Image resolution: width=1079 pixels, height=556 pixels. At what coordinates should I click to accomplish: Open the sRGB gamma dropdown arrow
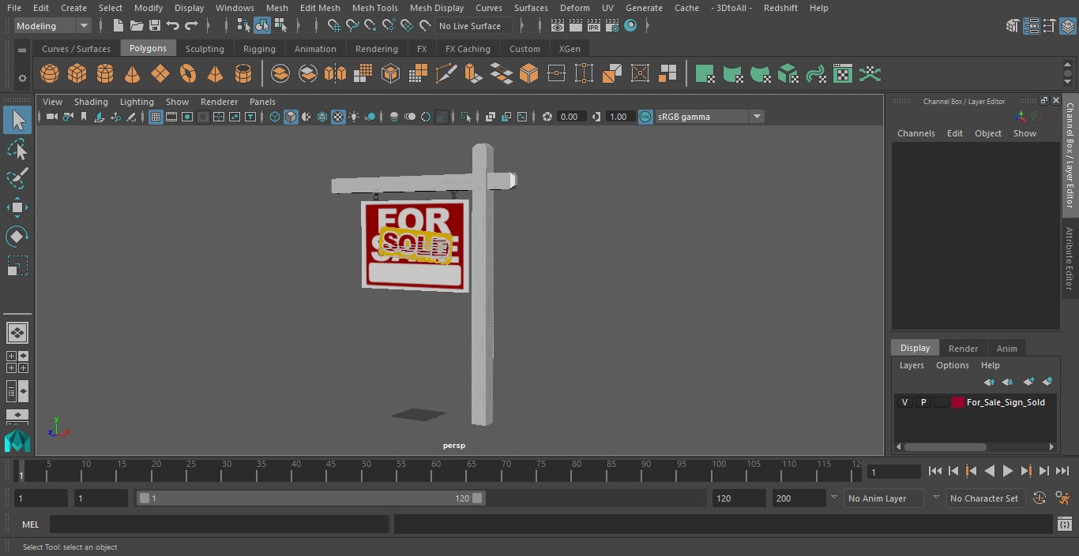coord(757,117)
